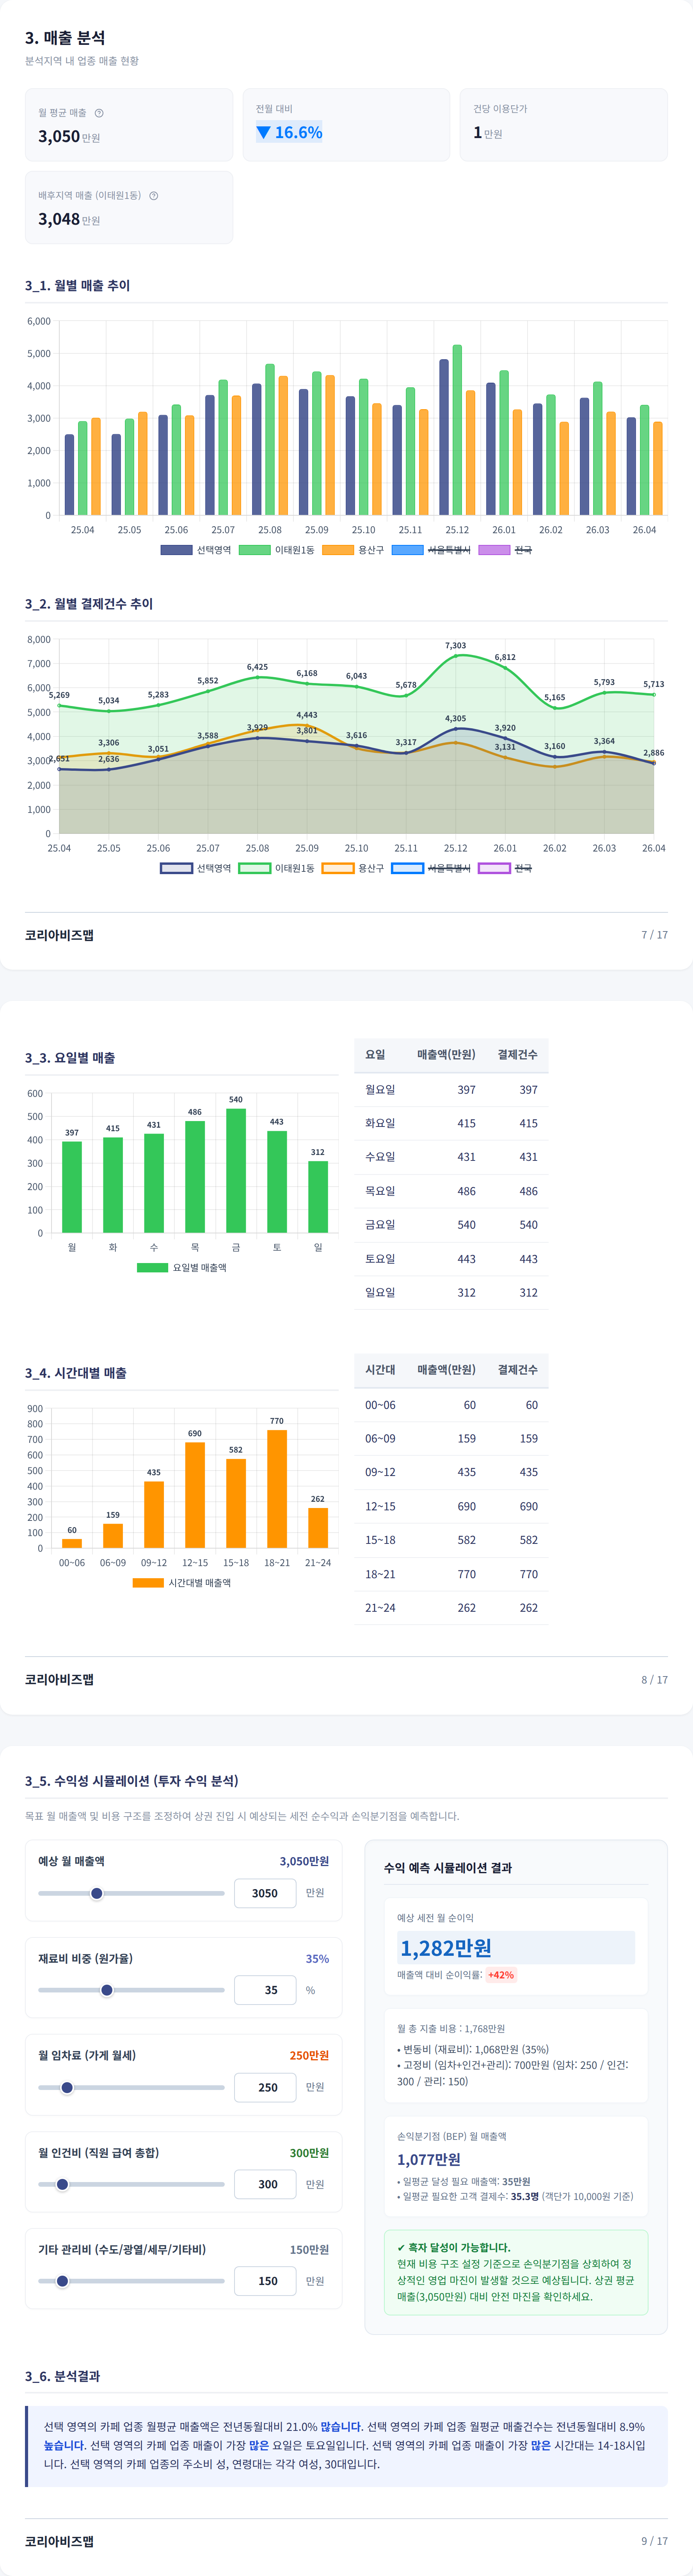Select the 21~24 row label in 시간대 table
Viewport: 693px width, 2576px height.
pyautogui.click(x=380, y=1608)
